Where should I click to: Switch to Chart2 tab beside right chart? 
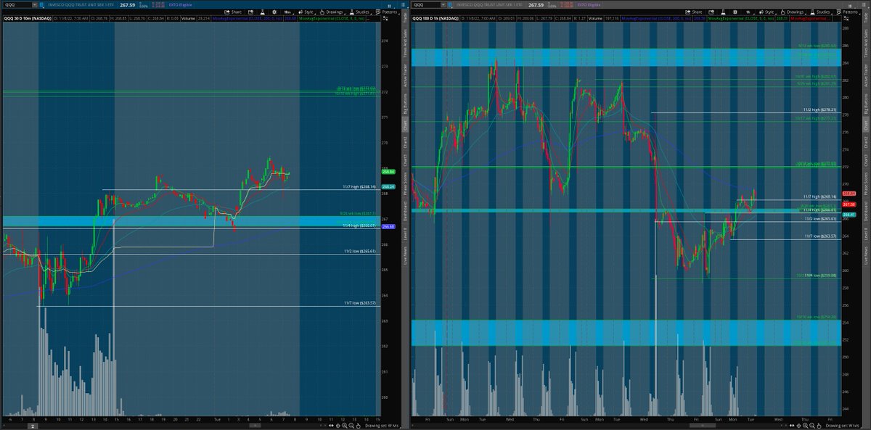point(866,142)
